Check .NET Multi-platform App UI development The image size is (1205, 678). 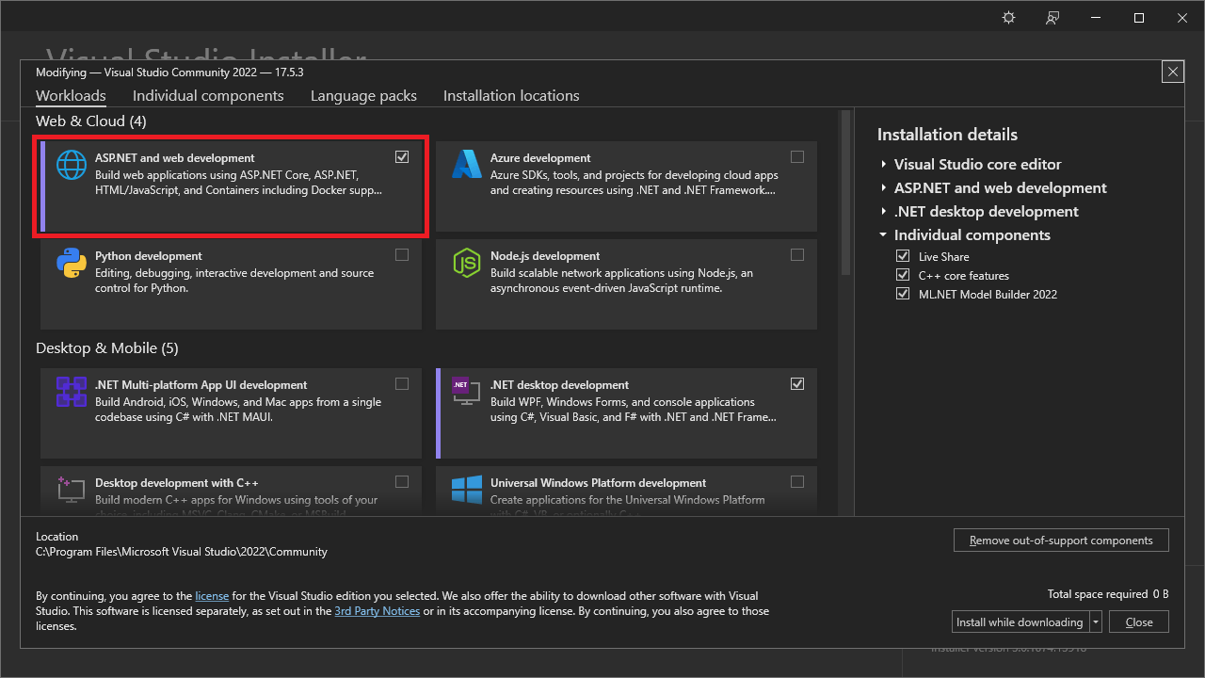(402, 384)
